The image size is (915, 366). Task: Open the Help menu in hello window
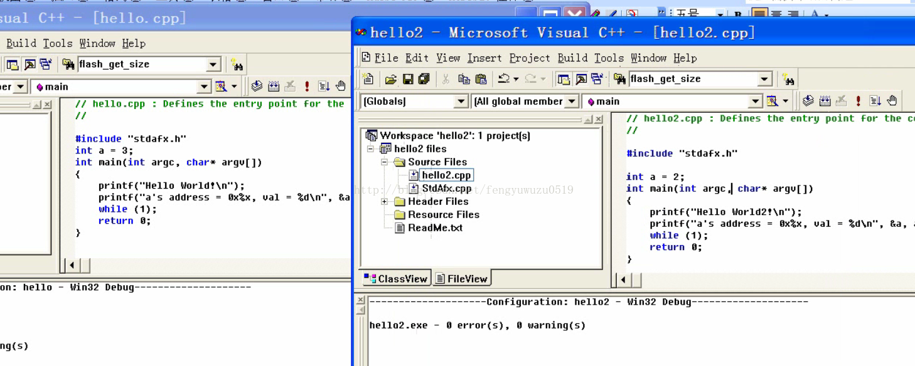(134, 43)
